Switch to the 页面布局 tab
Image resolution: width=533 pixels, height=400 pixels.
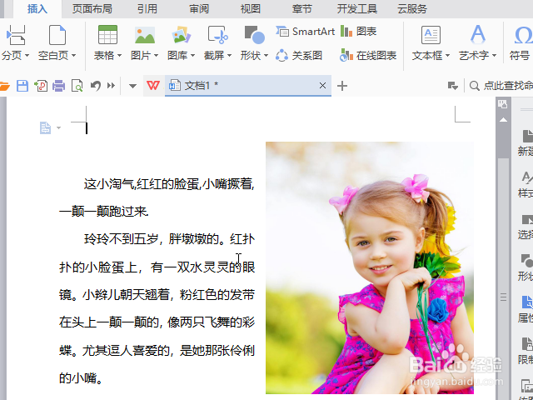tap(92, 9)
